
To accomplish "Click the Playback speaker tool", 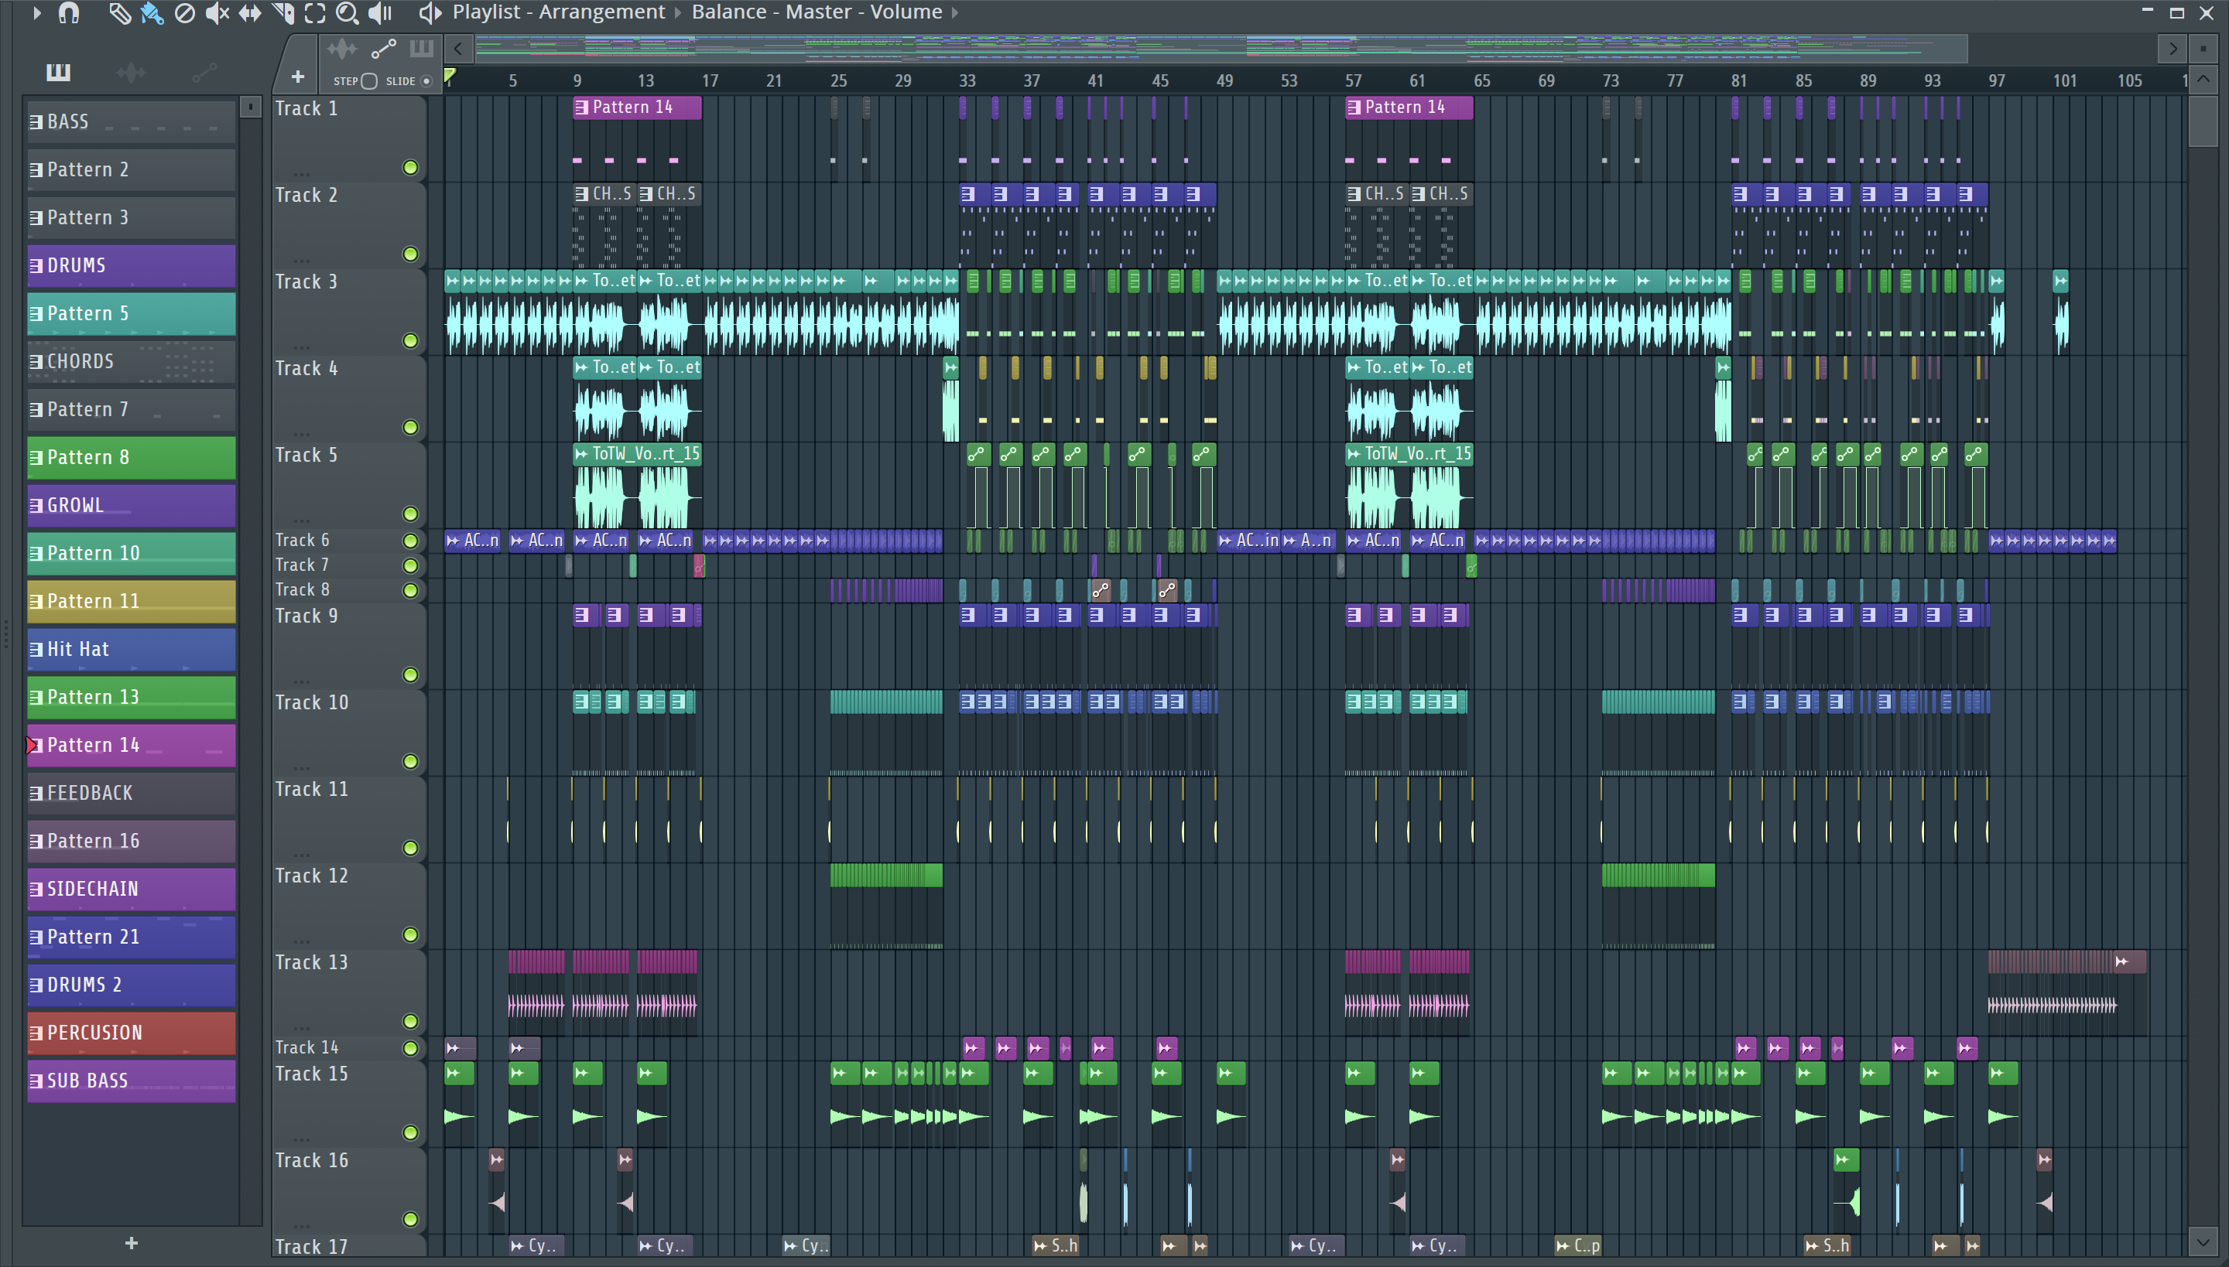I will click(381, 13).
